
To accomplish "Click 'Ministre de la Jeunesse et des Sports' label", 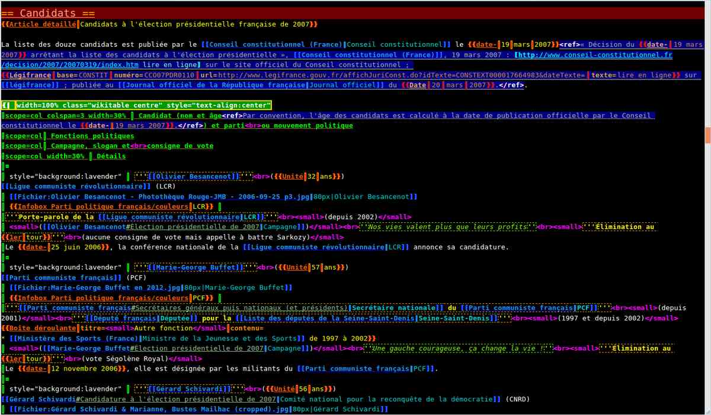I will click(219, 338).
